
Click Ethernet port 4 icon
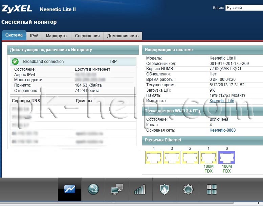tap(154, 157)
